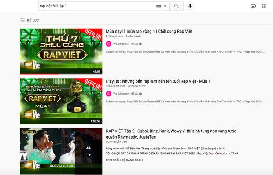Click verified badge under Playlist video
Screen dimensions: 273x175
click(140, 94)
